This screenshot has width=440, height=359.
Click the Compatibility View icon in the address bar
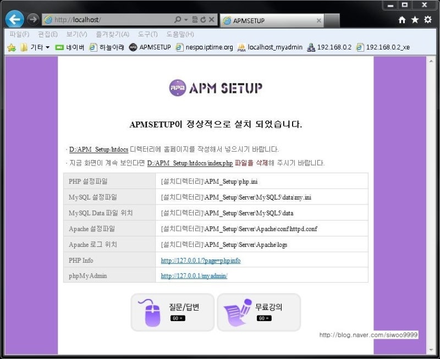point(194,19)
